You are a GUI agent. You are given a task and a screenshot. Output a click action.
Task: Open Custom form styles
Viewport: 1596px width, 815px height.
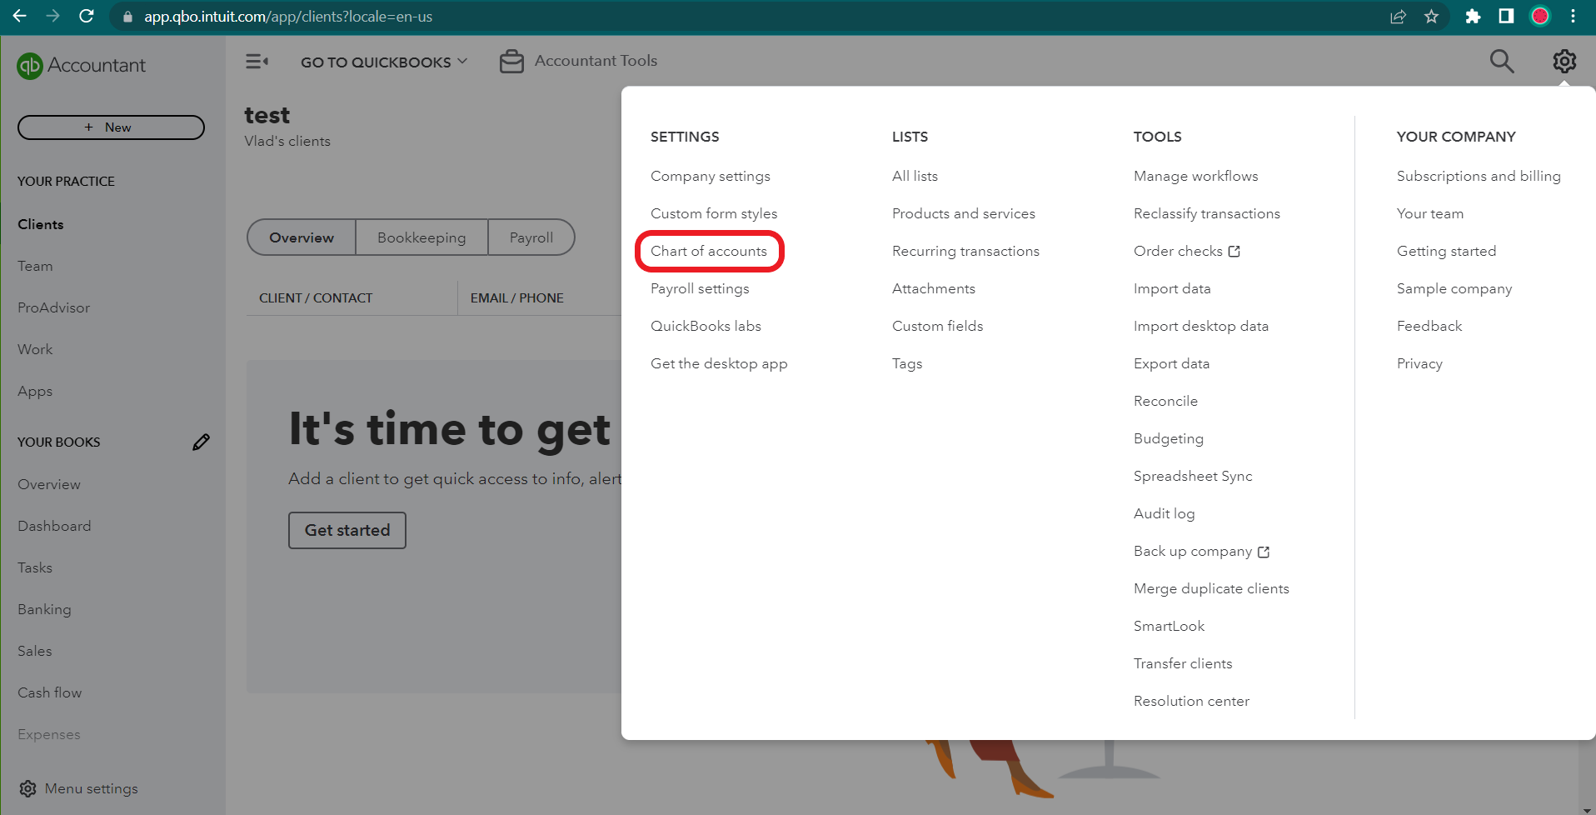[x=714, y=213]
